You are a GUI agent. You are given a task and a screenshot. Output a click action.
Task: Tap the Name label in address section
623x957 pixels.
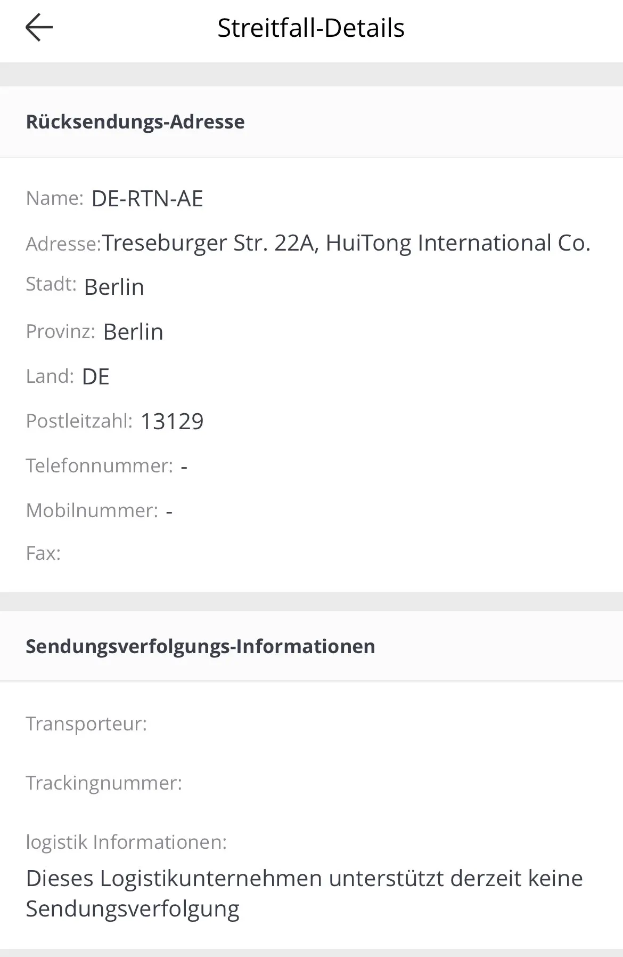(x=54, y=198)
